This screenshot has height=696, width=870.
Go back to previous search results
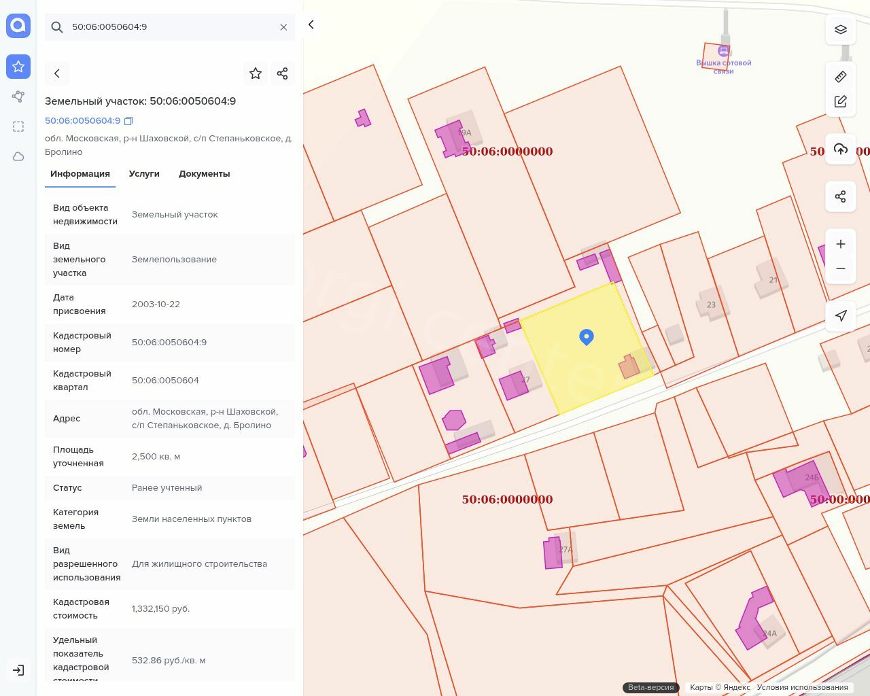[x=57, y=73]
